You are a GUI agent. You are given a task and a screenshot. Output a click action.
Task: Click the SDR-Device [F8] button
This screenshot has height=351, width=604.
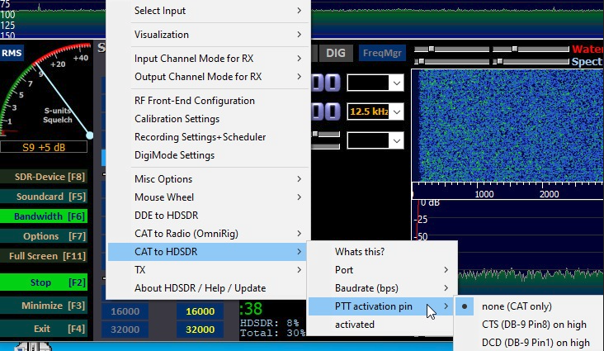coord(44,177)
